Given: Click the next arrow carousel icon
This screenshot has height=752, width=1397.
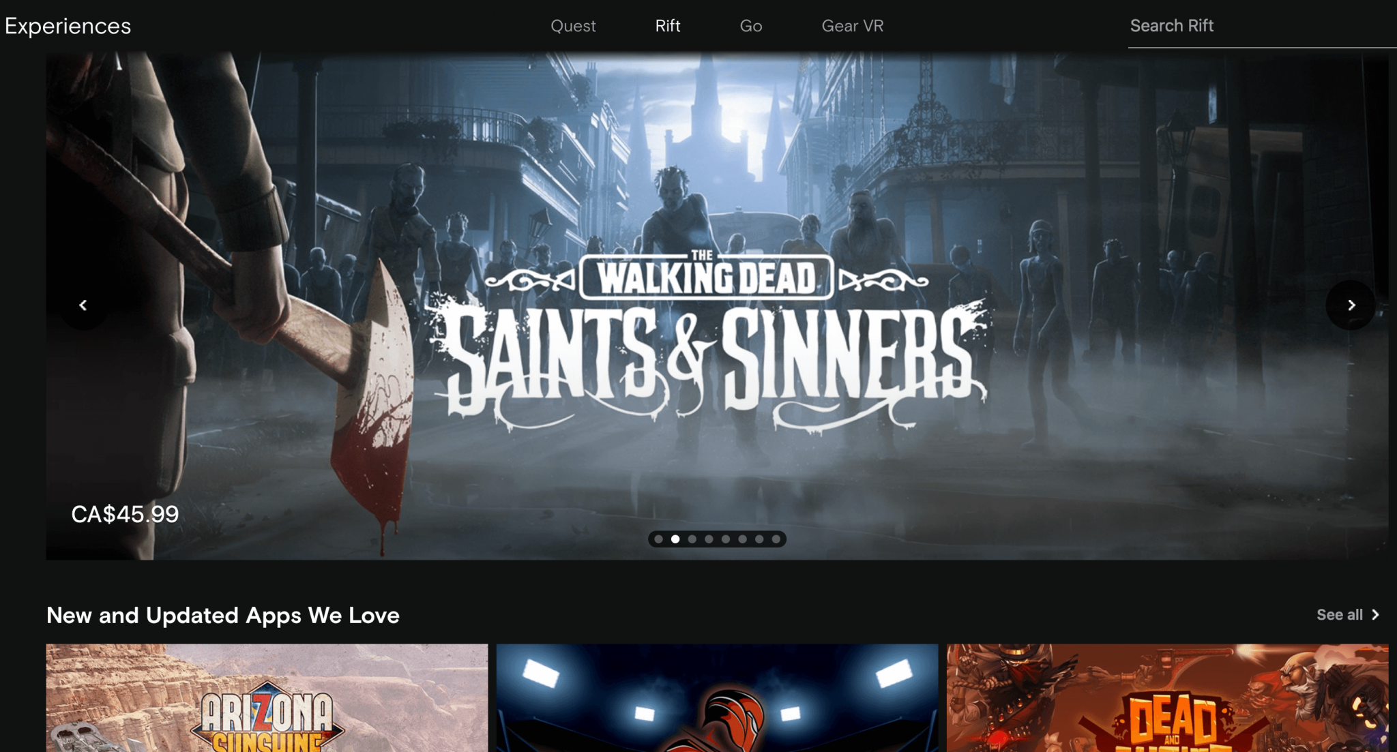Looking at the screenshot, I should (x=1353, y=304).
